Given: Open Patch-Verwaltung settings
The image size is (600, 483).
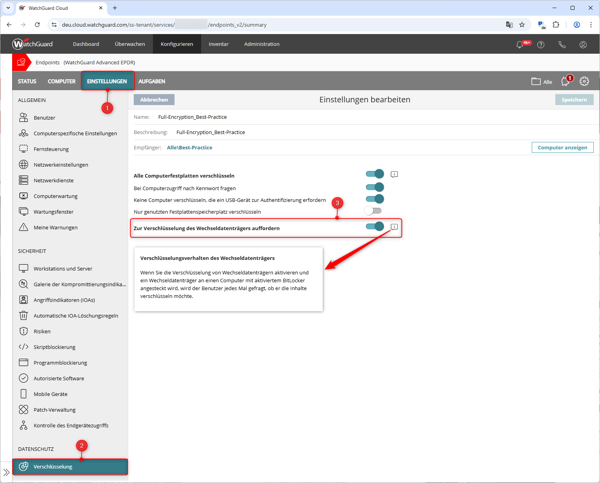Looking at the screenshot, I should coord(55,410).
